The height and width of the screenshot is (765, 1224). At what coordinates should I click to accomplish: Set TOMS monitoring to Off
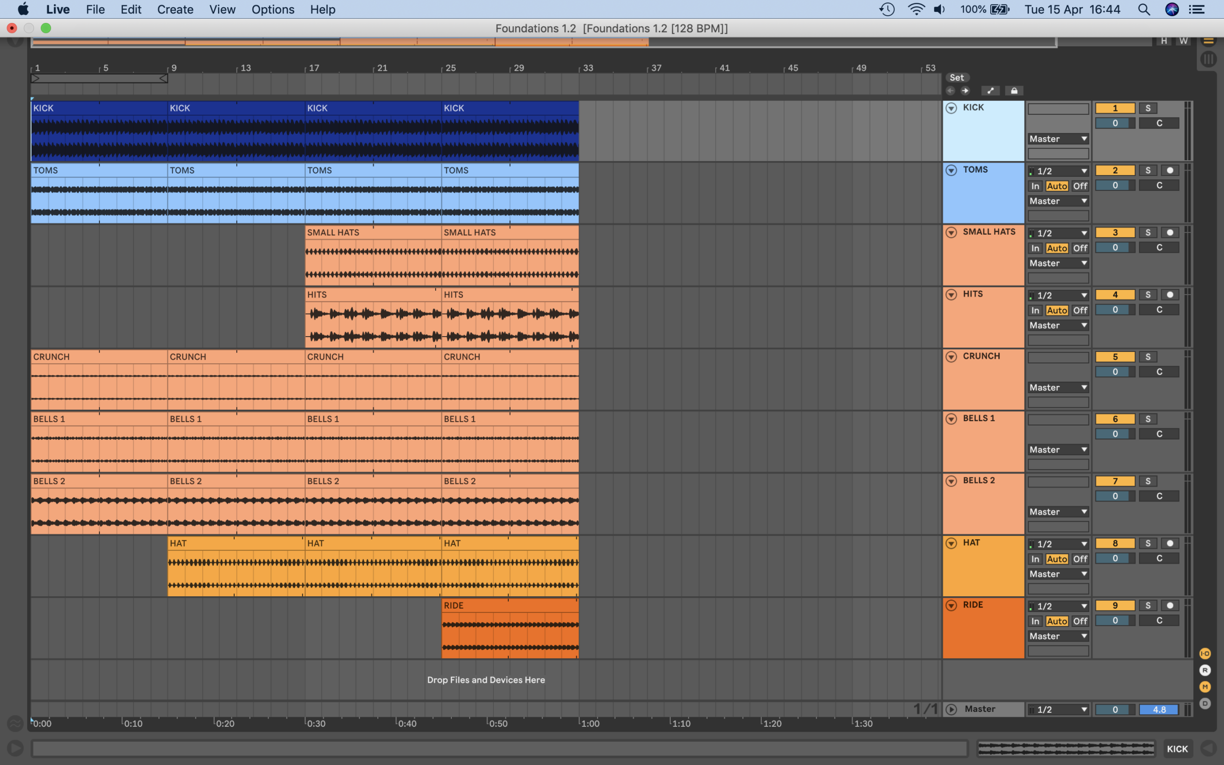coord(1080,186)
